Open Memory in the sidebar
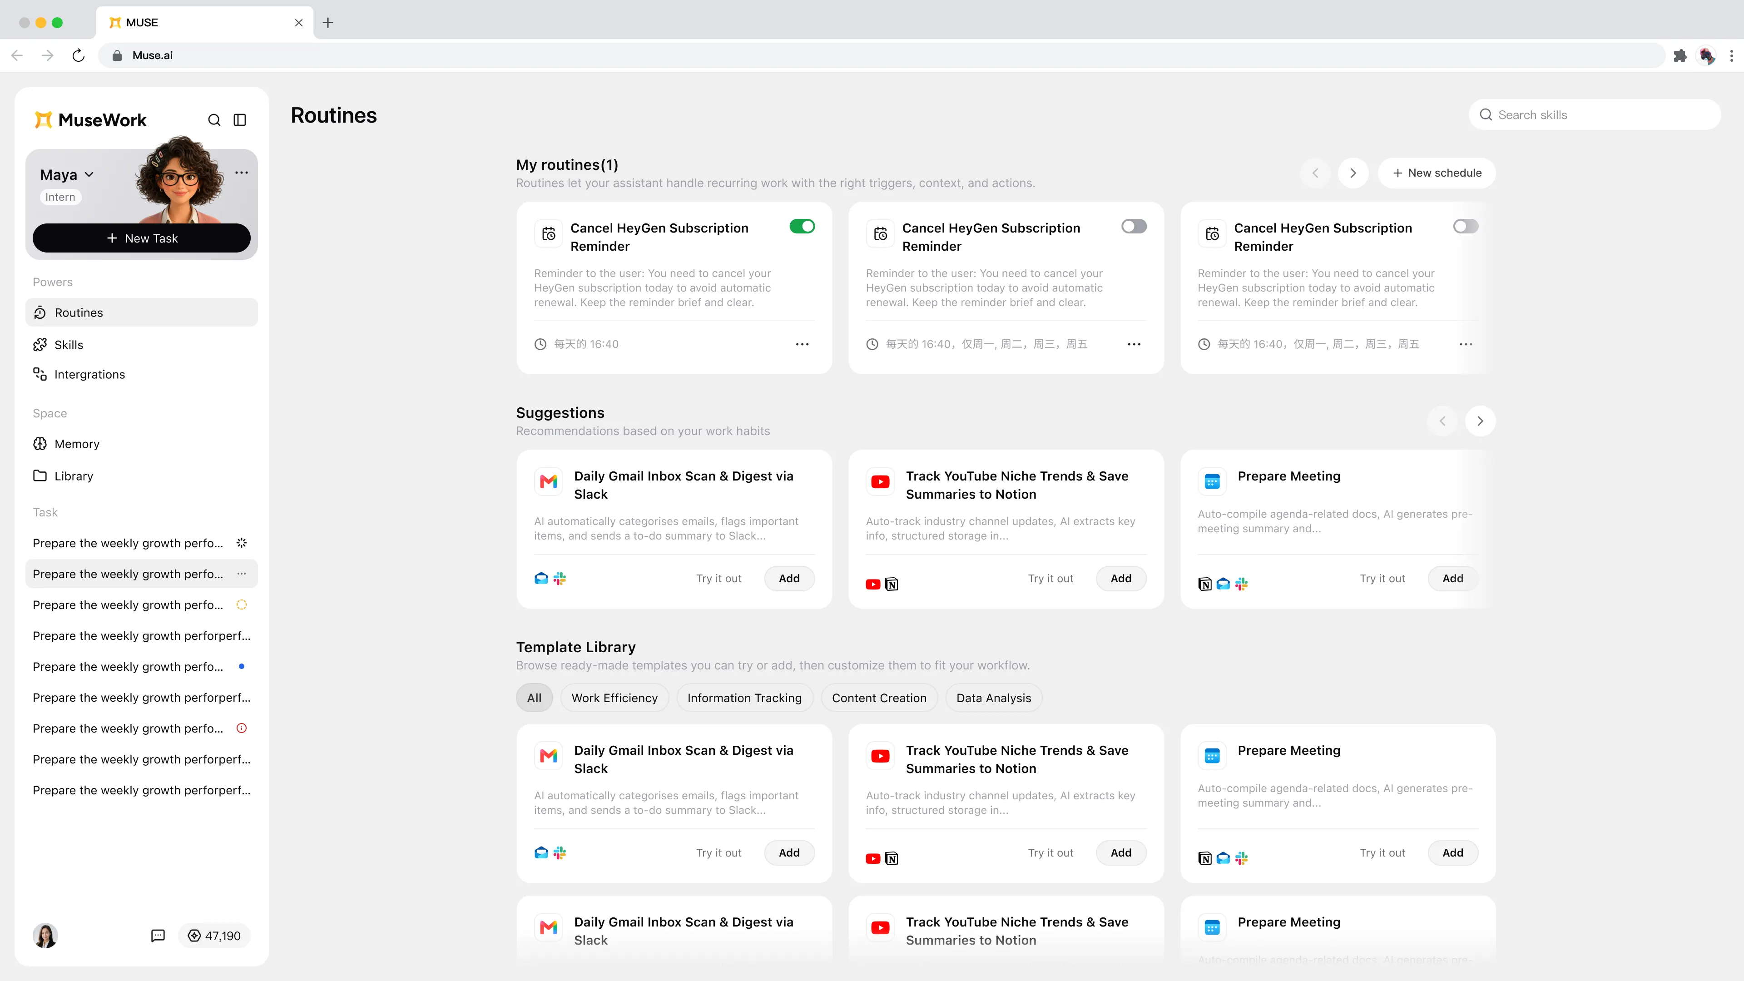The image size is (1744, 981). (x=142, y=444)
